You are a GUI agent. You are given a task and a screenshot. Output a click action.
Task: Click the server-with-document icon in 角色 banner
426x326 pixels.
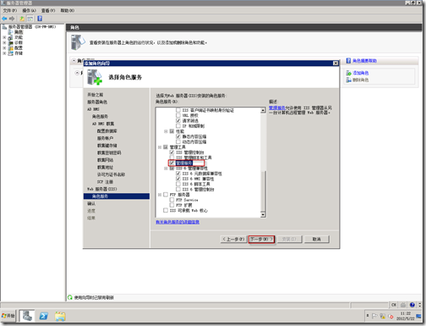tap(78, 42)
